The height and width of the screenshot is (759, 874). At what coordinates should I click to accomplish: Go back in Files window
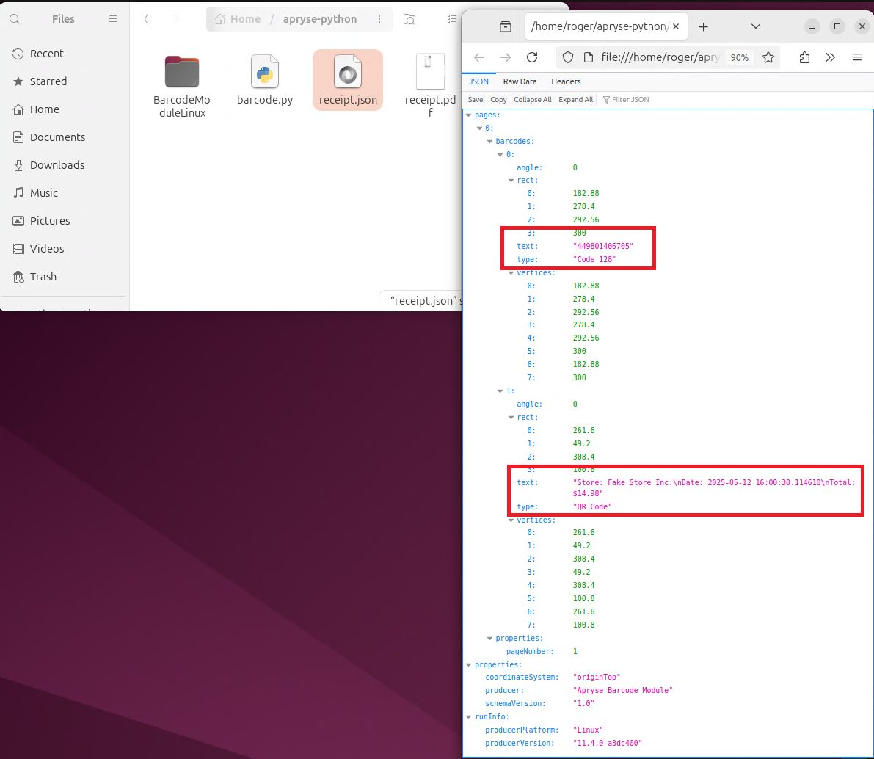pyautogui.click(x=147, y=19)
